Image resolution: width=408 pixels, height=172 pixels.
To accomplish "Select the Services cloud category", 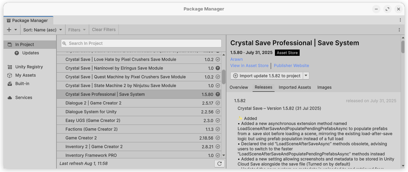I will click(x=23, y=98).
